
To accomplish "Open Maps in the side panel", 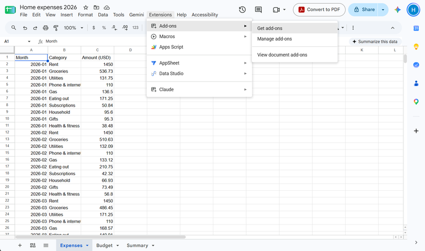I will [x=416, y=102].
